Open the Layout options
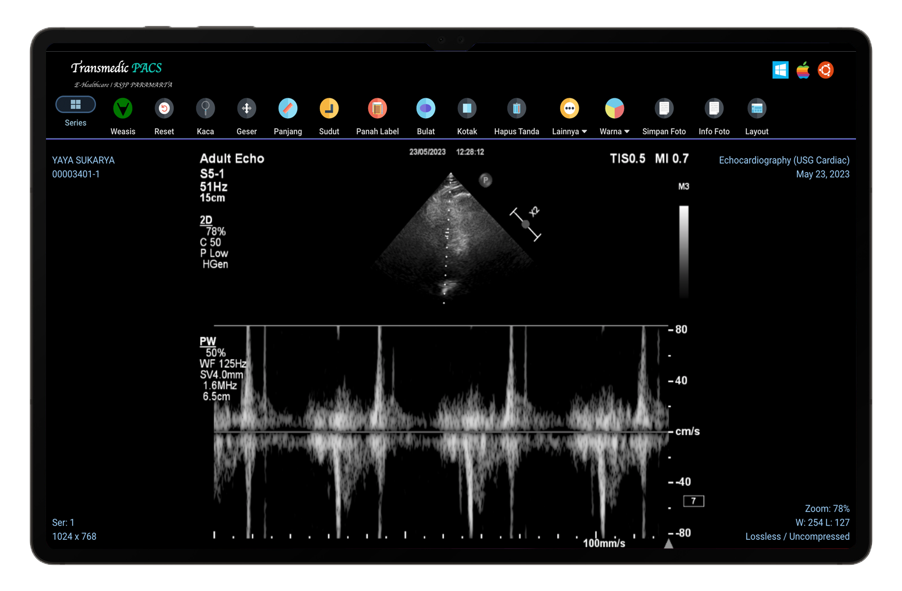Image resolution: width=902 pixels, height=591 pixels. click(757, 109)
